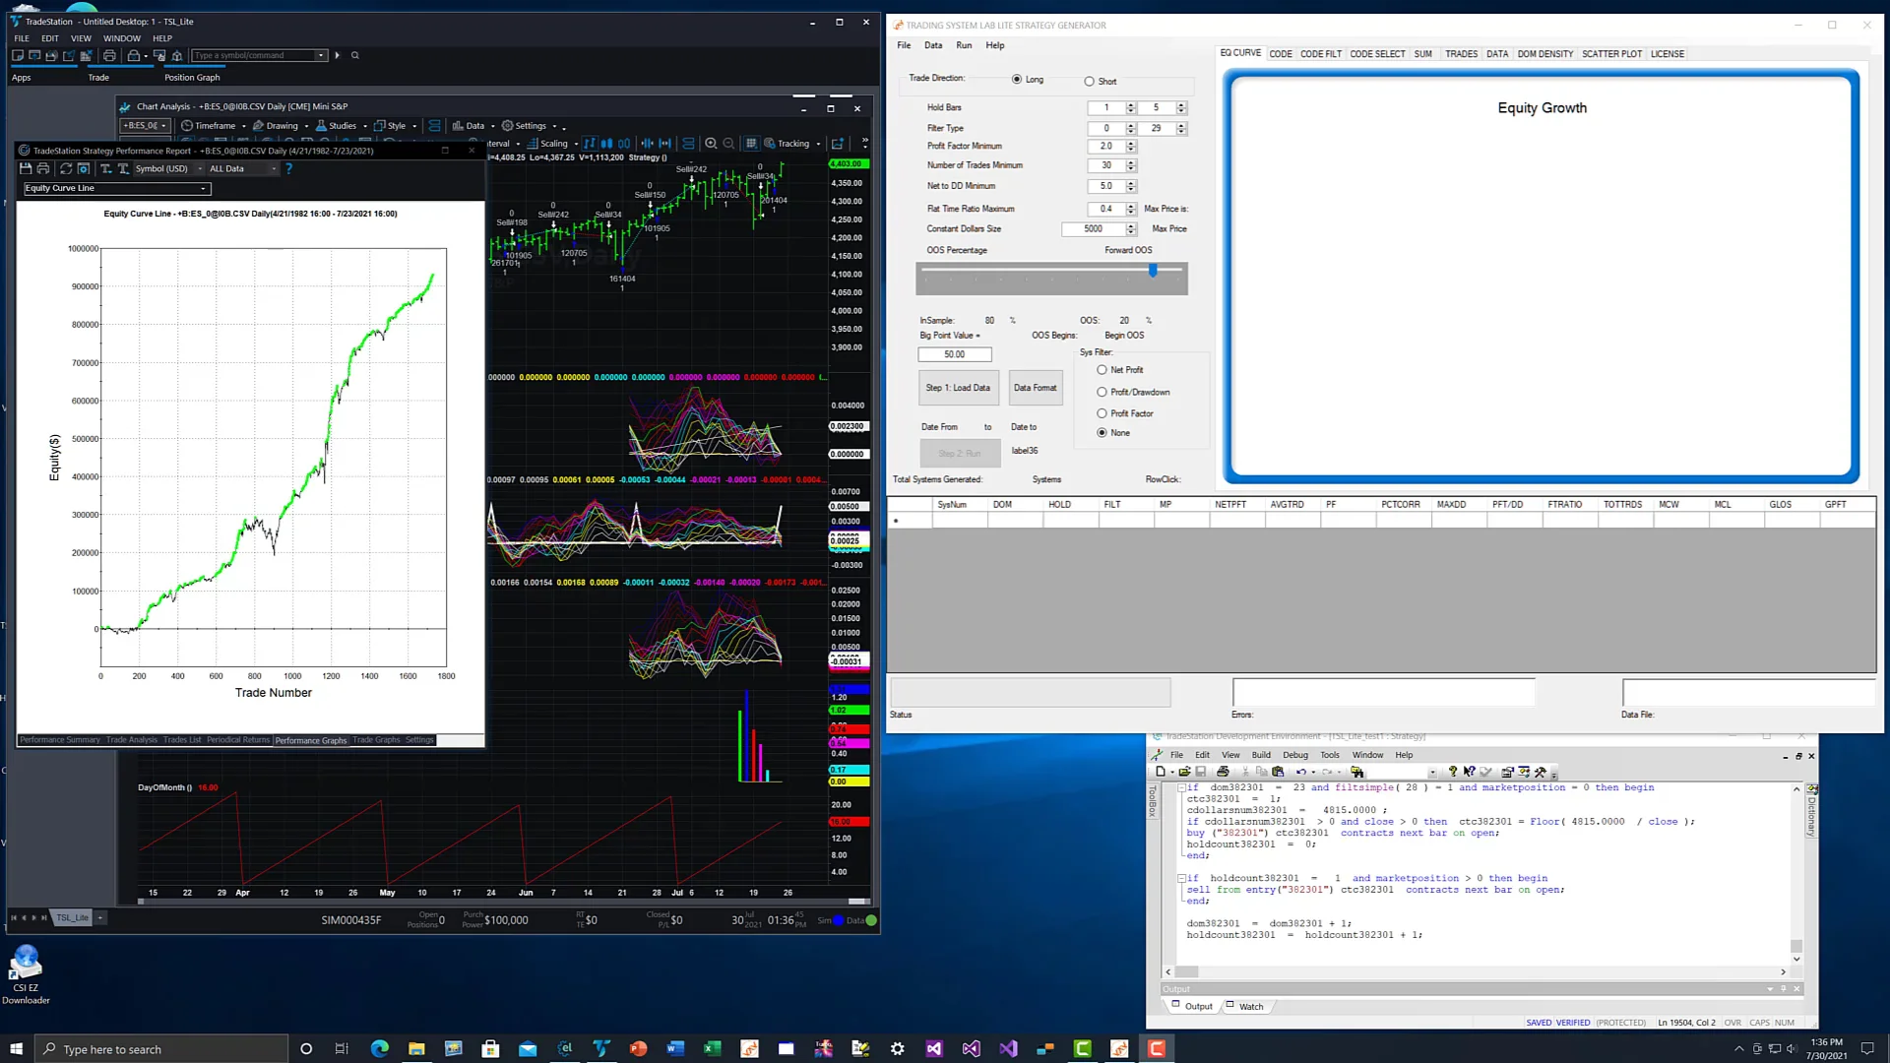Switch to the SCATTER PLOT tab
1890x1063 pixels.
tap(1610, 54)
